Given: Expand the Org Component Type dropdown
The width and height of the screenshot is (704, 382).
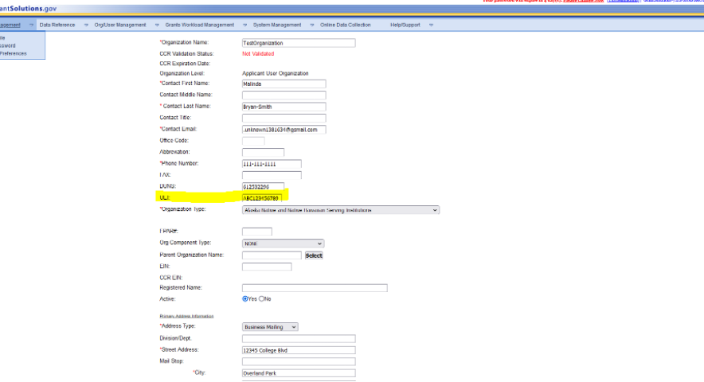Looking at the screenshot, I should point(283,244).
